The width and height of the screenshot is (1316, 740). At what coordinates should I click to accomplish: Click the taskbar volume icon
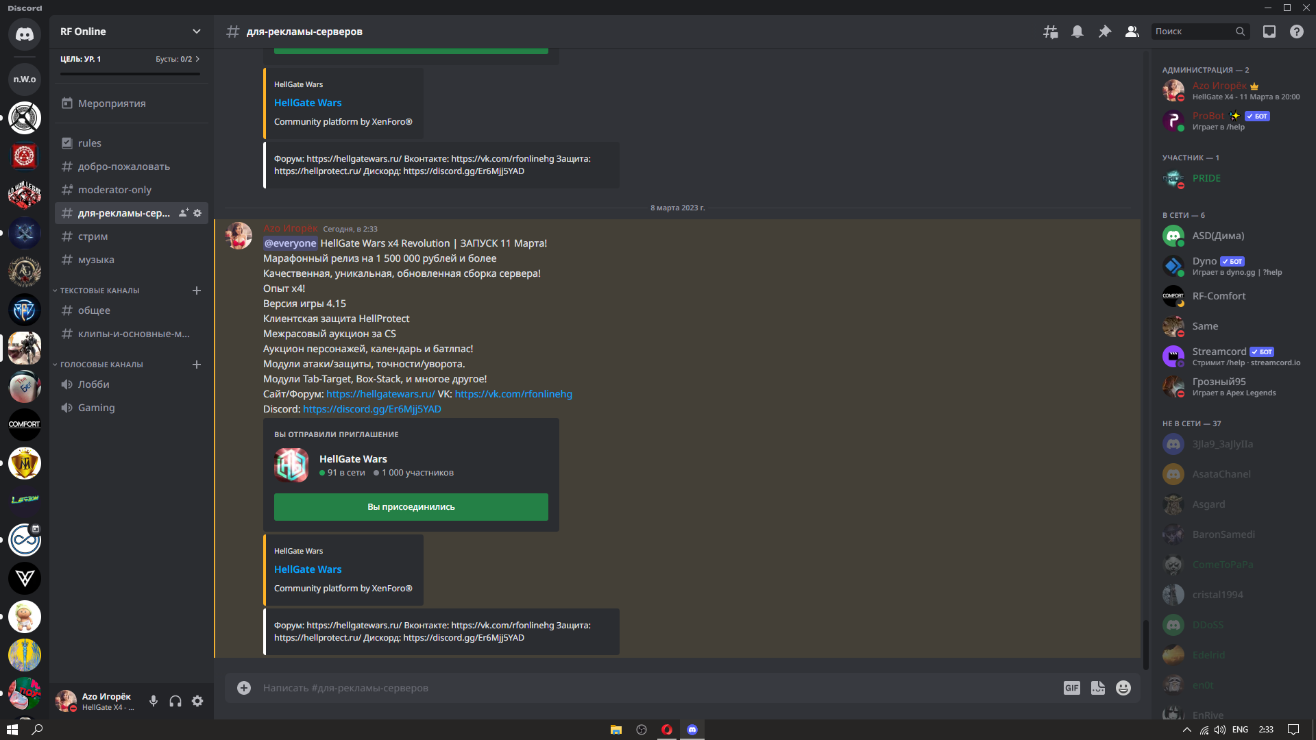click(x=1220, y=730)
